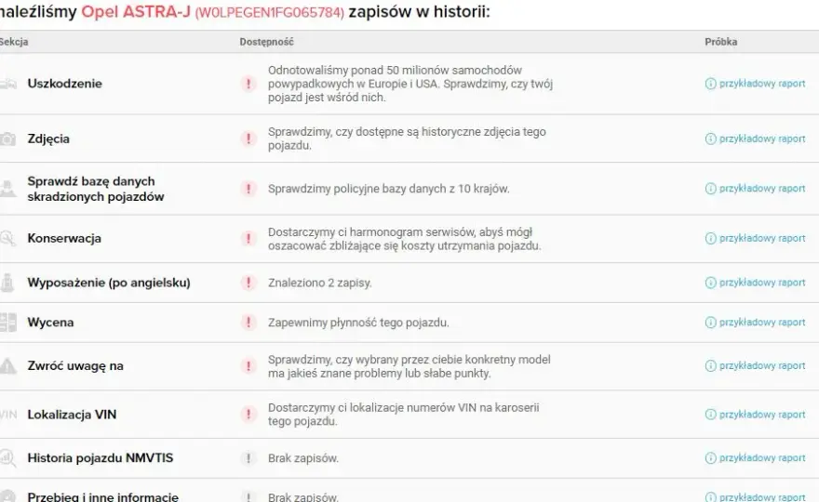Select the Sprawdź bazę danych skradzionych pojazdów section
The width and height of the screenshot is (819, 502).
[x=96, y=189]
